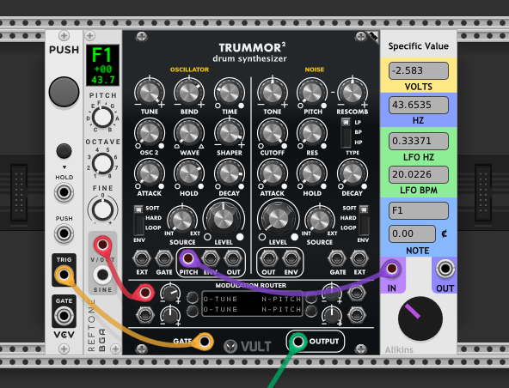Turn the SHAPER knob
Image resolution: width=509 pixels, height=388 pixels.
click(x=230, y=132)
